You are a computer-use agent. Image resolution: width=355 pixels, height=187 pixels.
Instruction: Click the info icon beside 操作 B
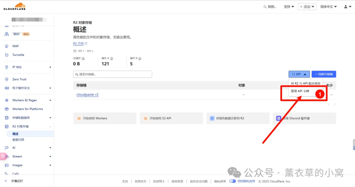(140, 58)
